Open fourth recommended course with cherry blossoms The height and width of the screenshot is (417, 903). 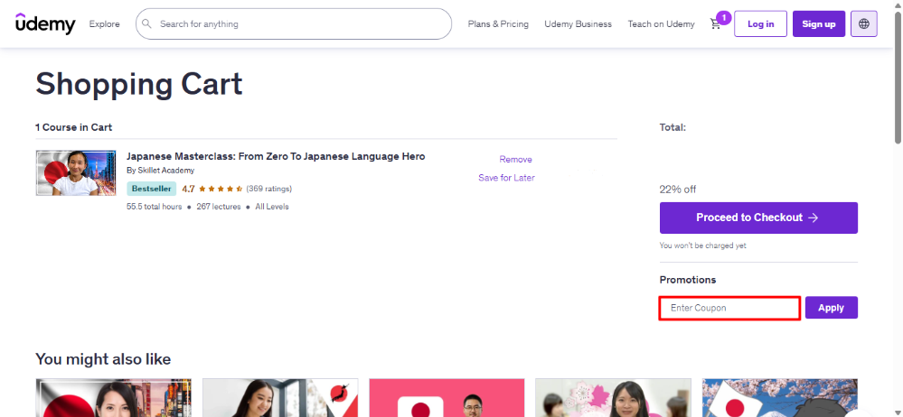click(613, 397)
